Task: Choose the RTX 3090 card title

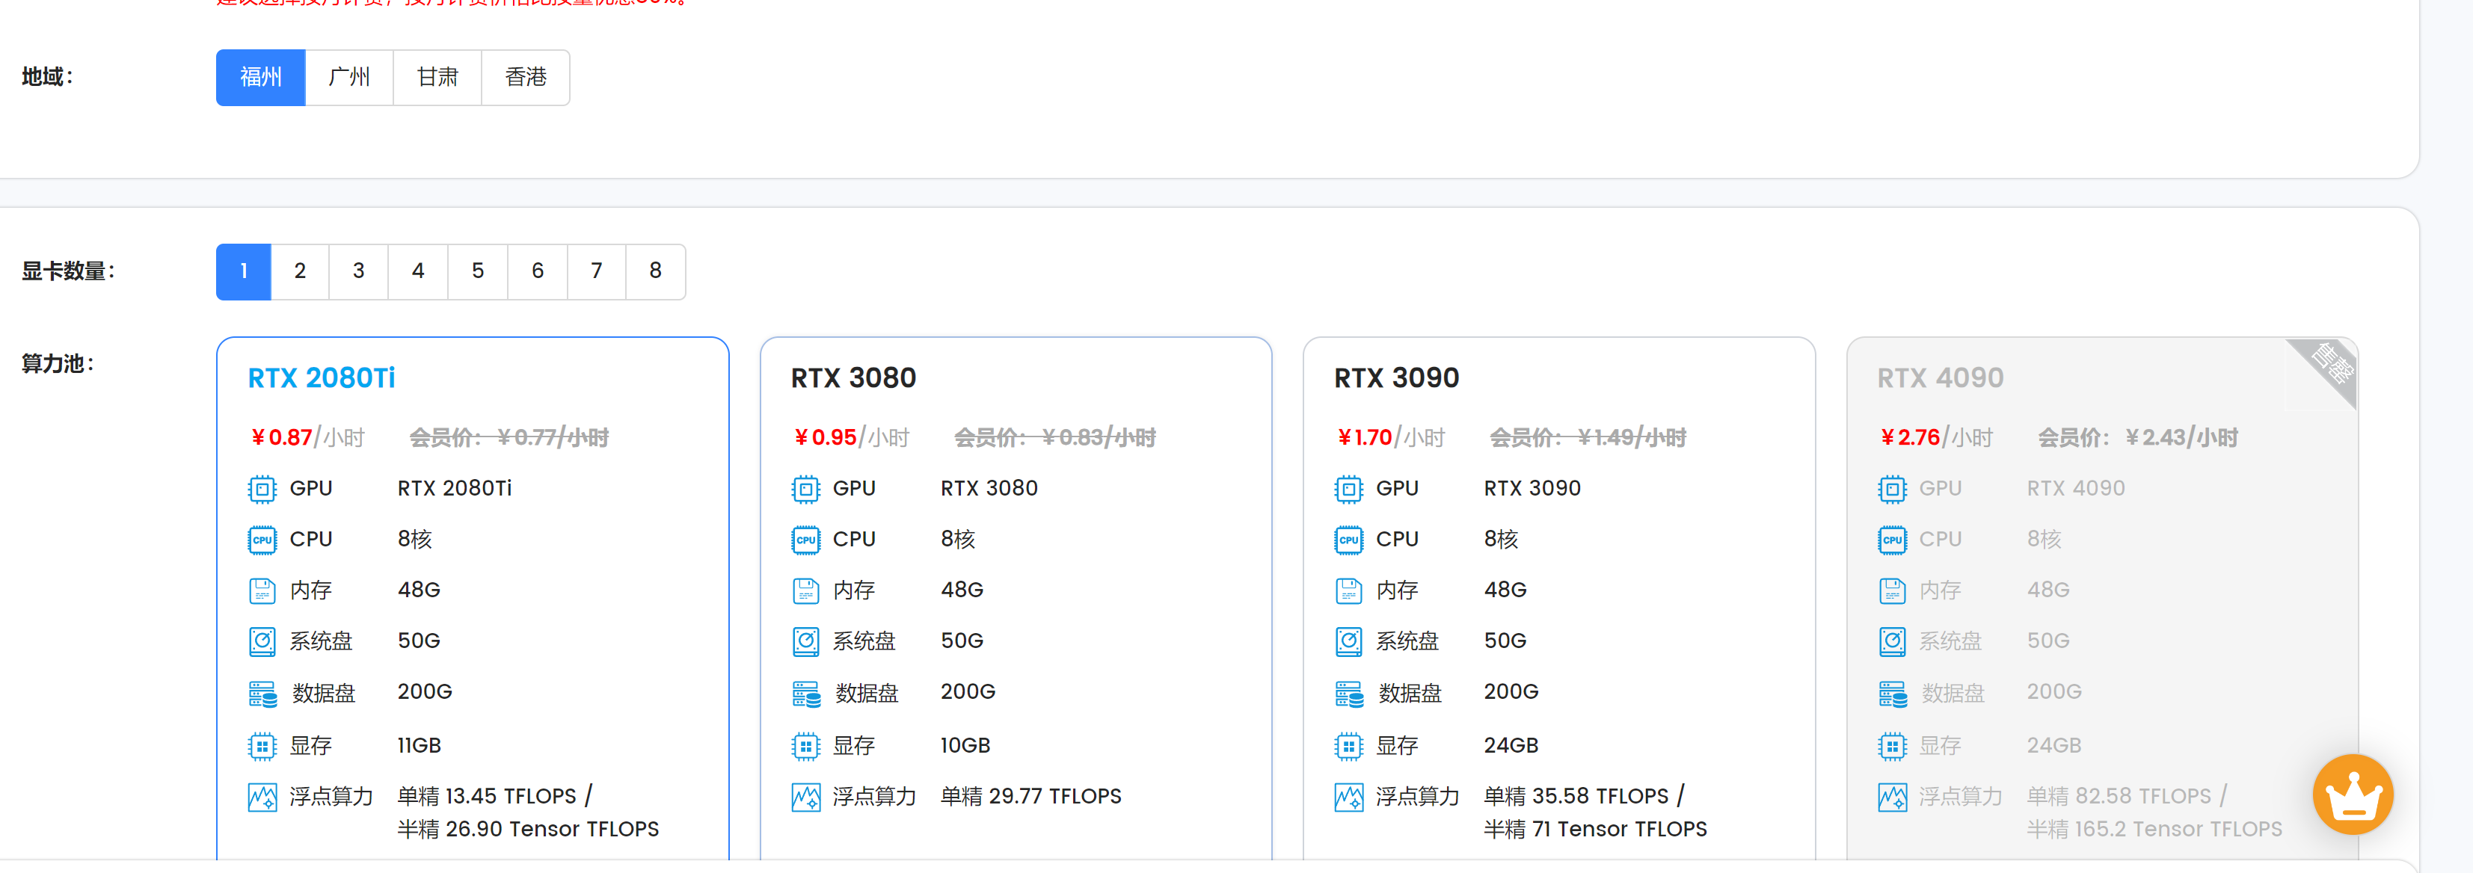Action: pos(1397,378)
